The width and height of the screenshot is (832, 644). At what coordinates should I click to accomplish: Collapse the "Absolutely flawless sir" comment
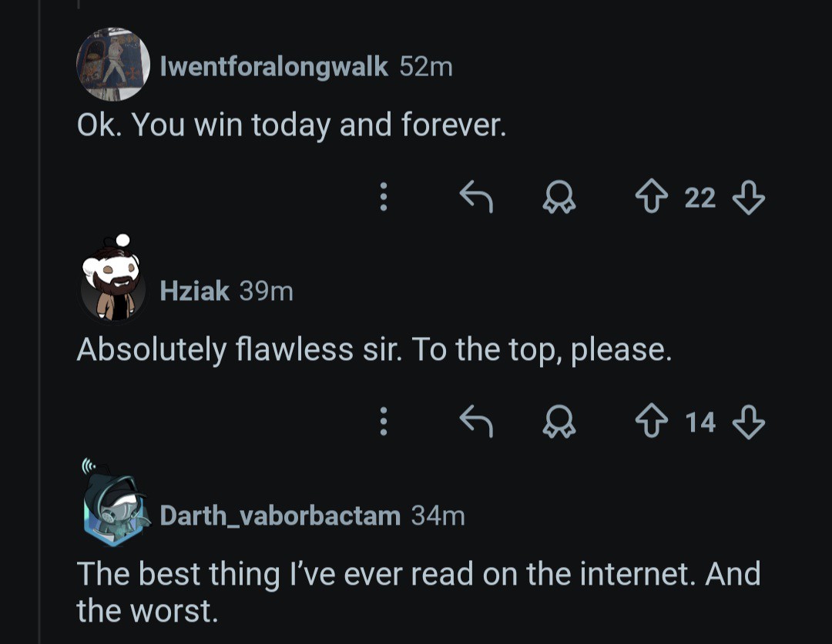[374, 350]
